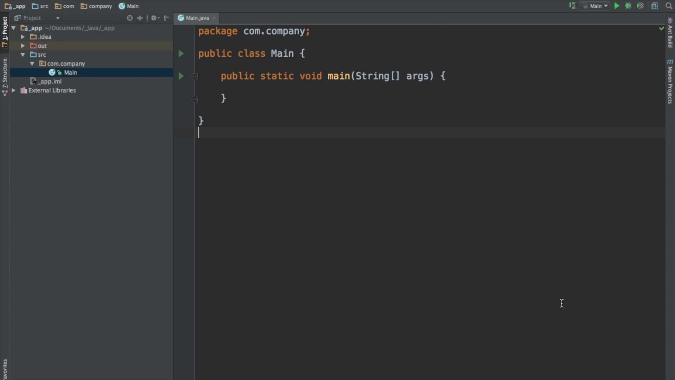
Task: Click Collapse All icon in Project panel
Action: [x=140, y=18]
